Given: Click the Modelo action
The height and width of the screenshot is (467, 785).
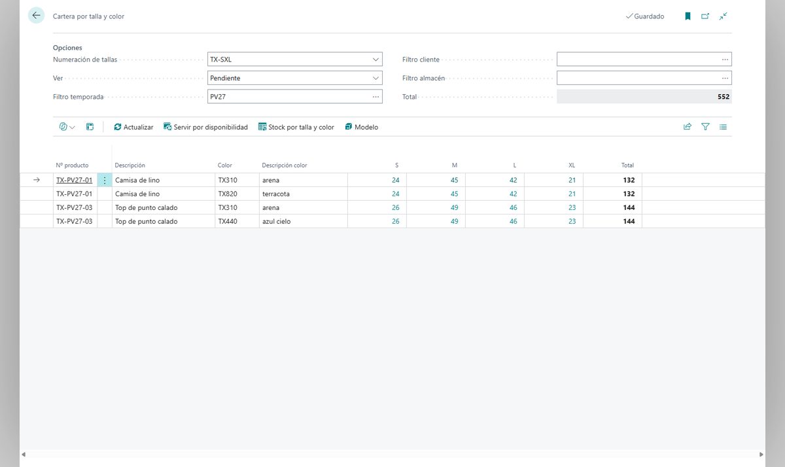Looking at the screenshot, I should (x=361, y=127).
